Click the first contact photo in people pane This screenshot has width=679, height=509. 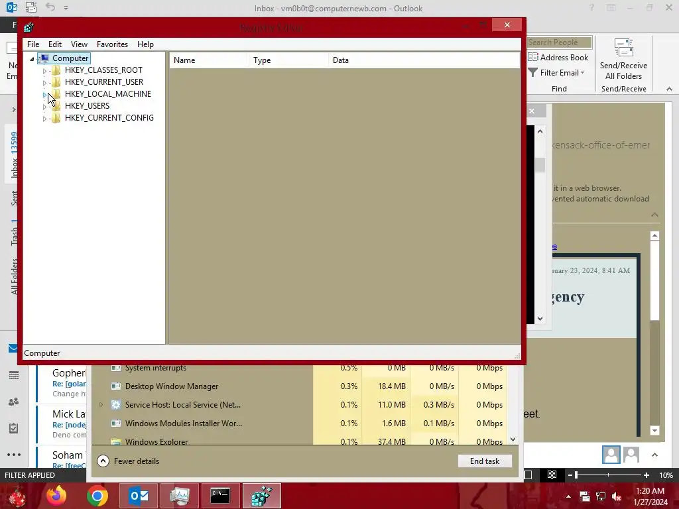pos(611,455)
